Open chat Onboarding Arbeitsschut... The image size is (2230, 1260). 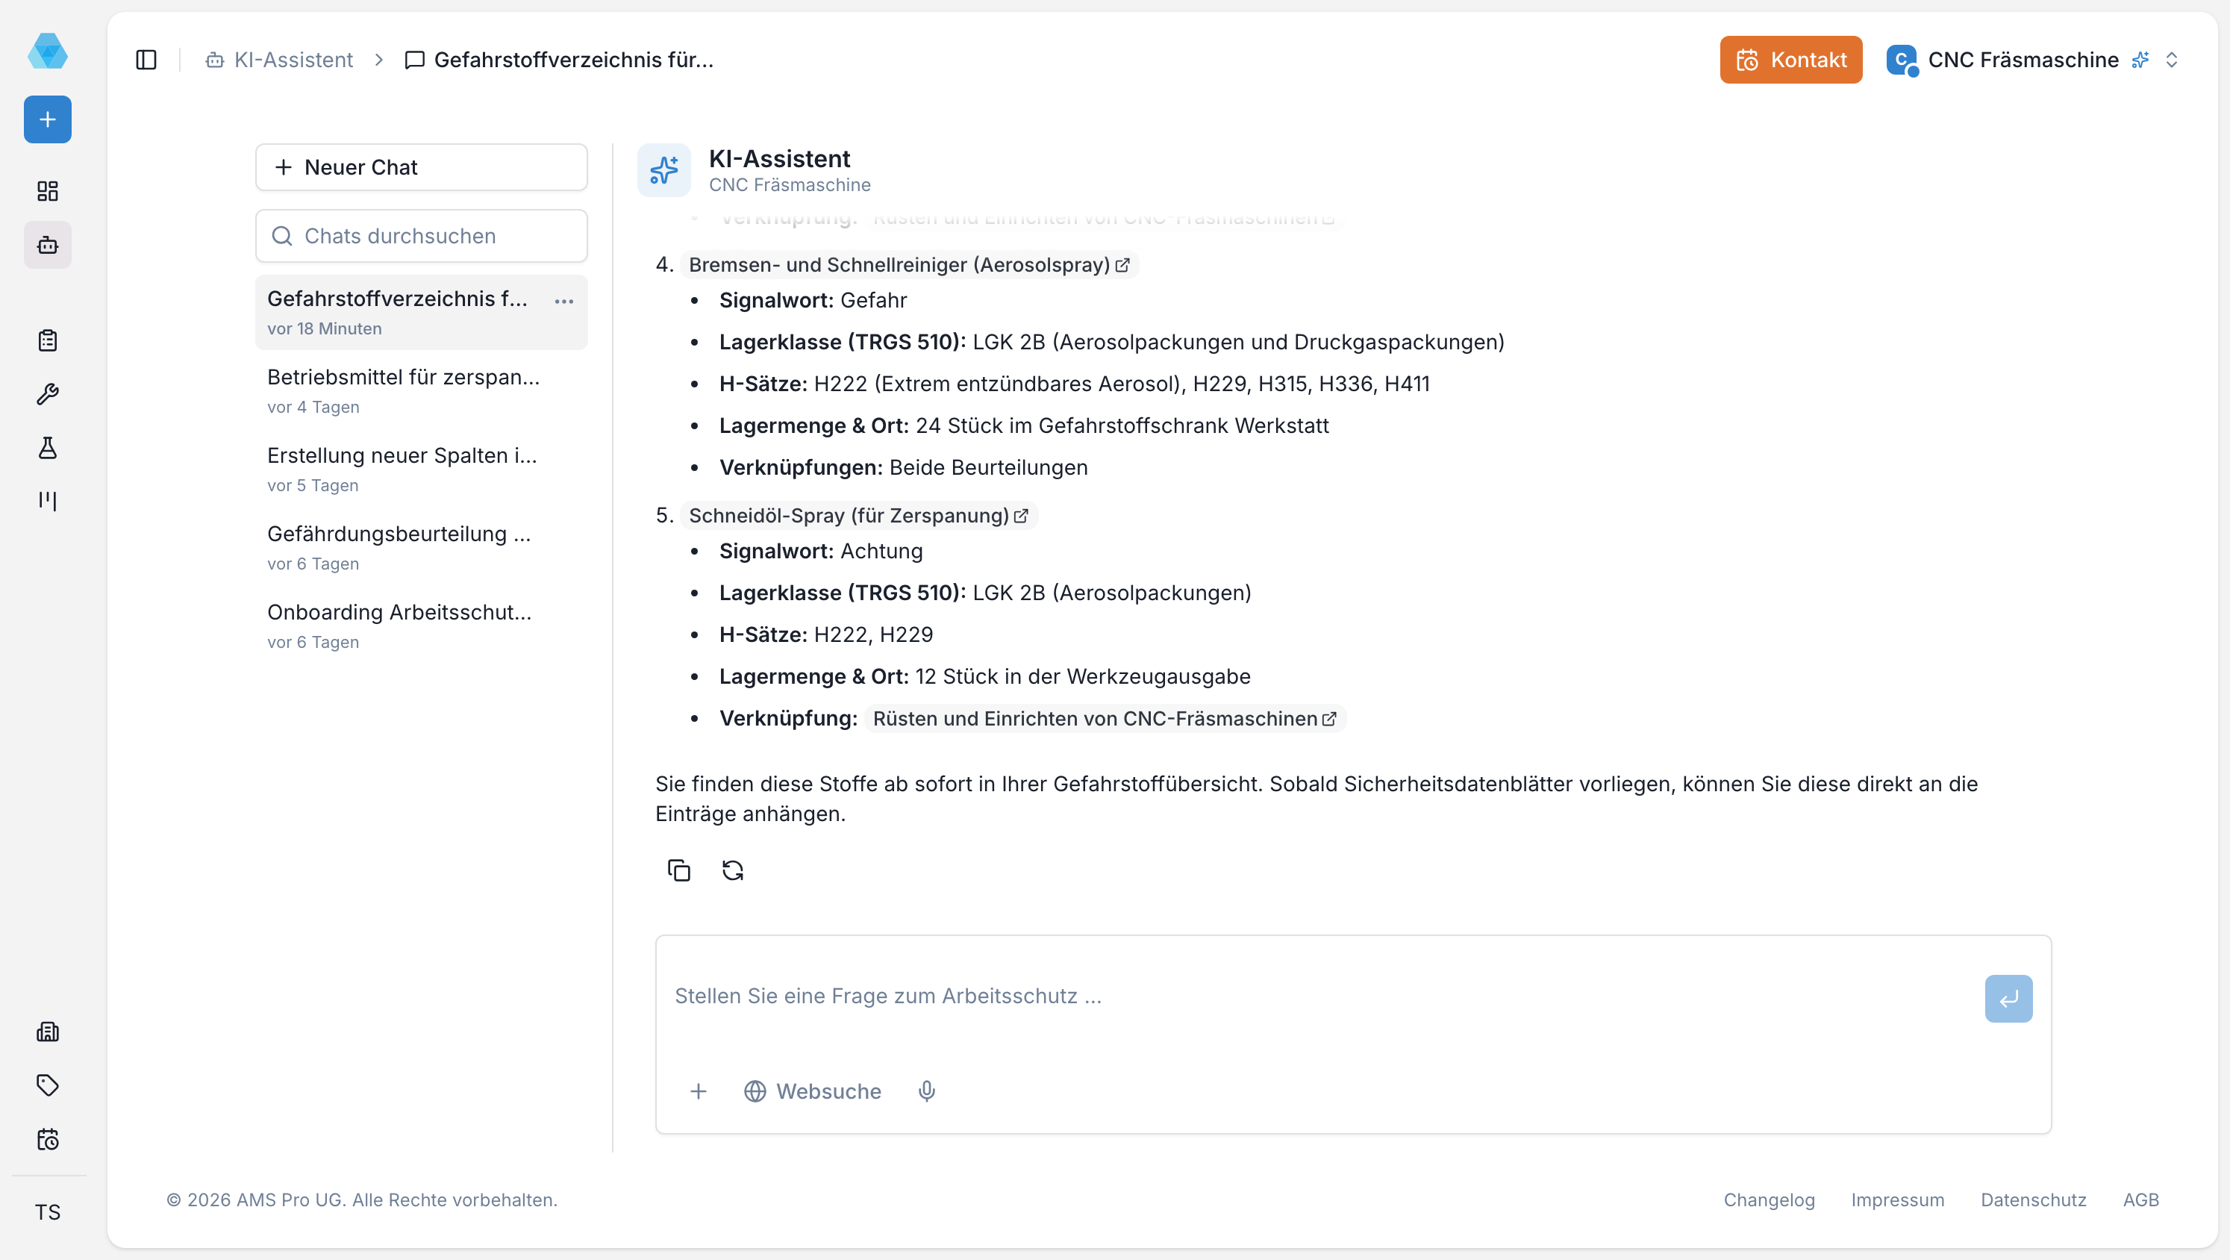(421, 626)
